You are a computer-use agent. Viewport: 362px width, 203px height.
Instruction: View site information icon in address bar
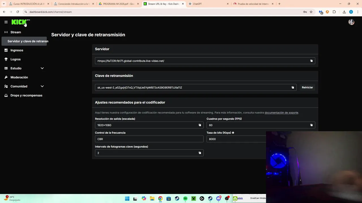click(x=25, y=12)
